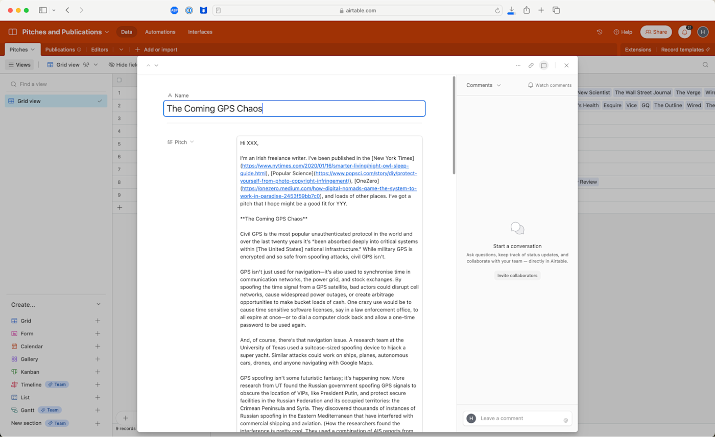Open the Safari sidebar toggle
Image resolution: width=715 pixels, height=437 pixels.
pos(43,10)
